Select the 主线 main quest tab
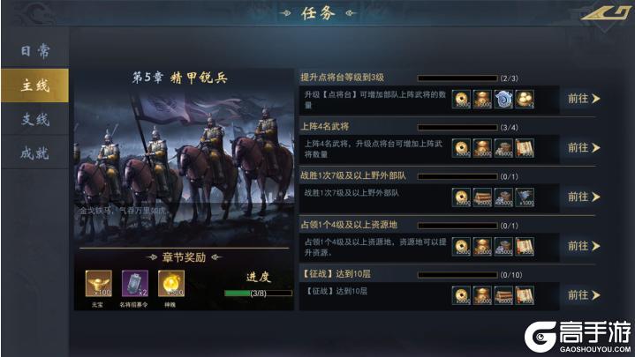 pos(35,86)
